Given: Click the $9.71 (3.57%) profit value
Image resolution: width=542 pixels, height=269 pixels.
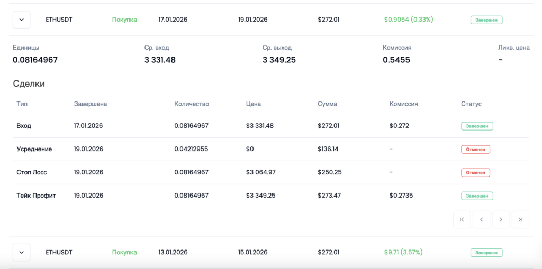Looking at the screenshot, I should tap(403, 253).
